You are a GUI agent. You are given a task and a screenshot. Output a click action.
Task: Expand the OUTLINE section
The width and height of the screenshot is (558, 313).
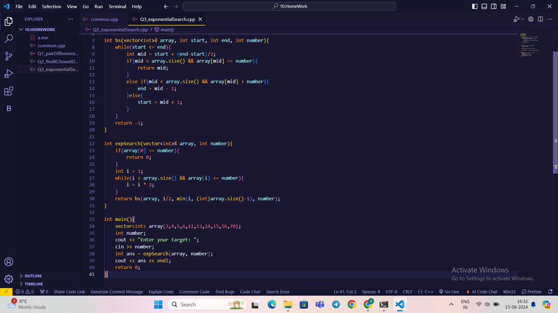click(33, 276)
